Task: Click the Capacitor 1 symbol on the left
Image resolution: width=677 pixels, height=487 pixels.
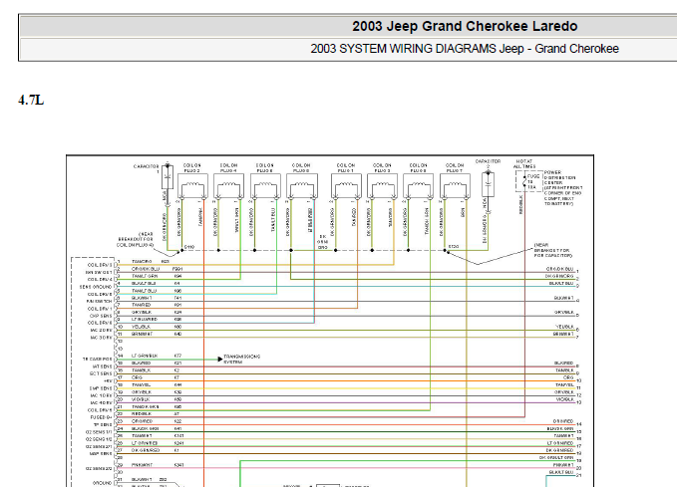Action: click(x=168, y=177)
